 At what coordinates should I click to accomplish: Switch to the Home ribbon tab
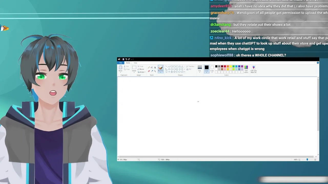(x=128, y=63)
